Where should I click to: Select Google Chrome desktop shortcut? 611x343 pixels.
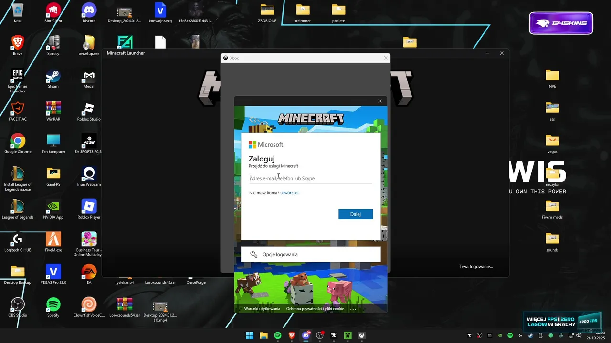click(x=18, y=144)
